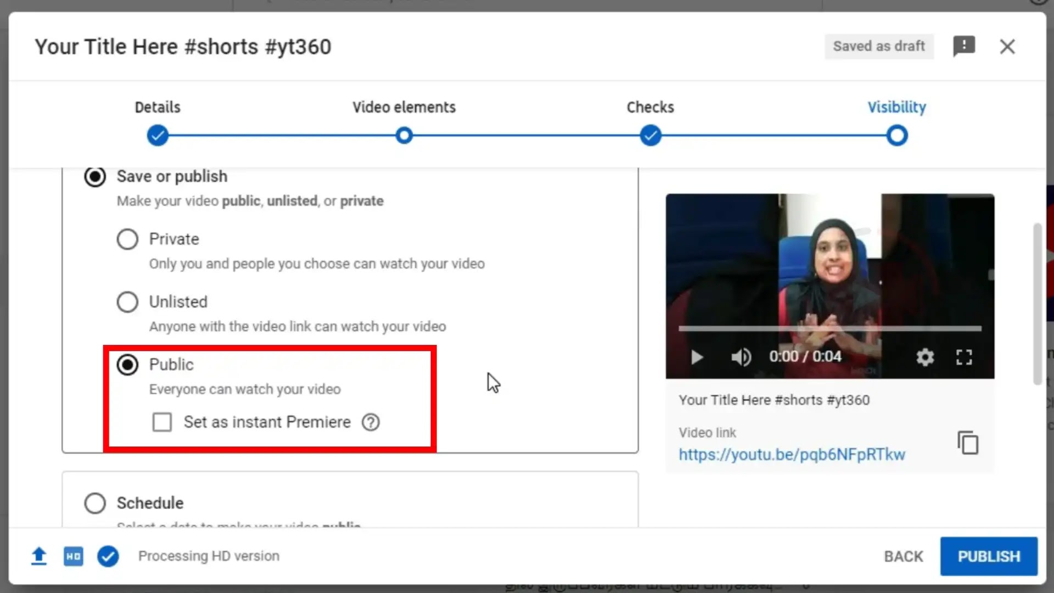Viewport: 1054px width, 593px height.
Task: Click the send feedback icon
Action: (x=964, y=46)
